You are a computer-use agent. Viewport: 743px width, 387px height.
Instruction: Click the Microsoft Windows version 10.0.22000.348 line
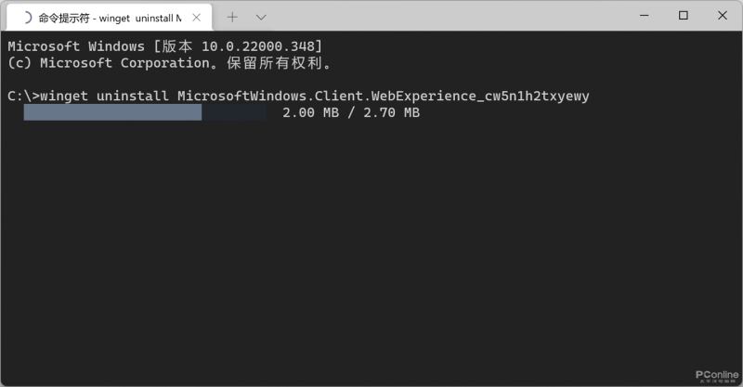(x=165, y=46)
